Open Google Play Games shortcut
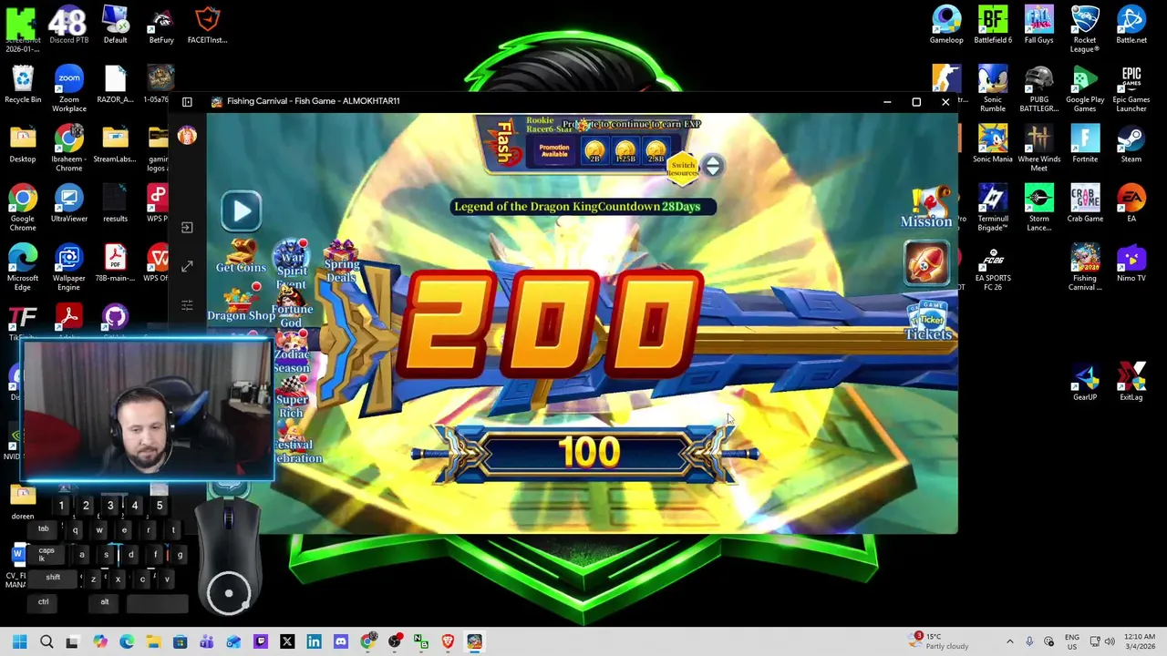Viewport: 1167px width, 656px height. point(1085,88)
